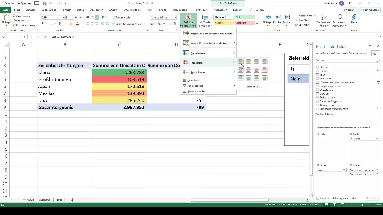Enable Layoutaktualisierung zurückstellen checkbox
Image resolution: width=383 pixels, height=215 pixels.
pyautogui.click(x=317, y=198)
